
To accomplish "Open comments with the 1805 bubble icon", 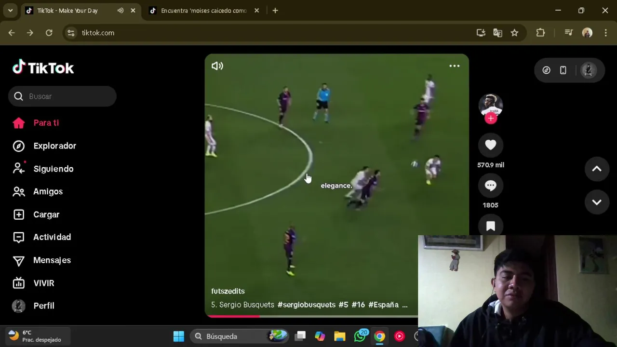I will (491, 186).
